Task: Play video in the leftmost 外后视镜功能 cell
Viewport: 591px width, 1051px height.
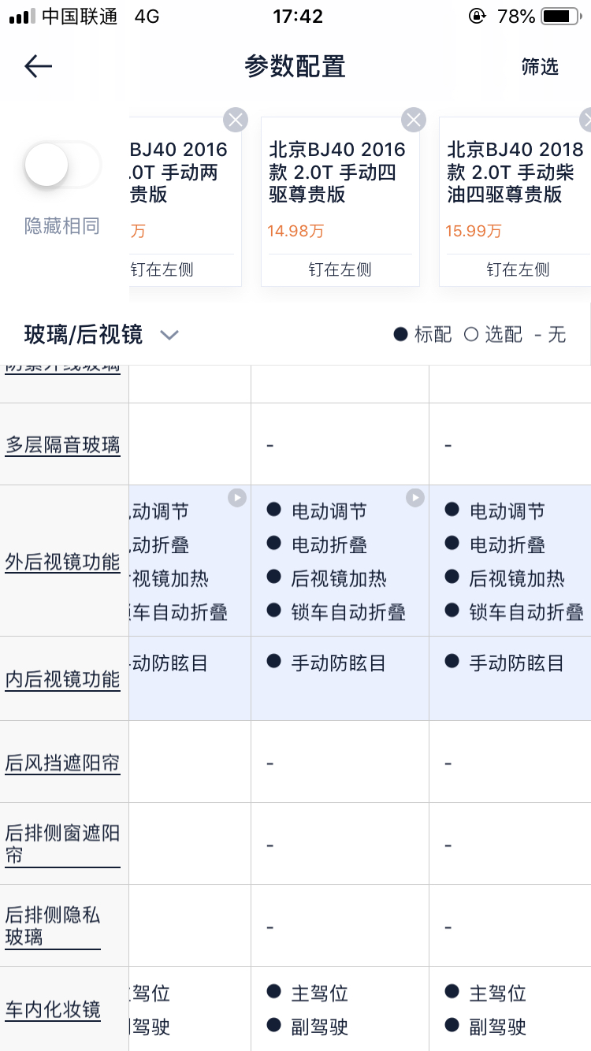Action: point(237,498)
